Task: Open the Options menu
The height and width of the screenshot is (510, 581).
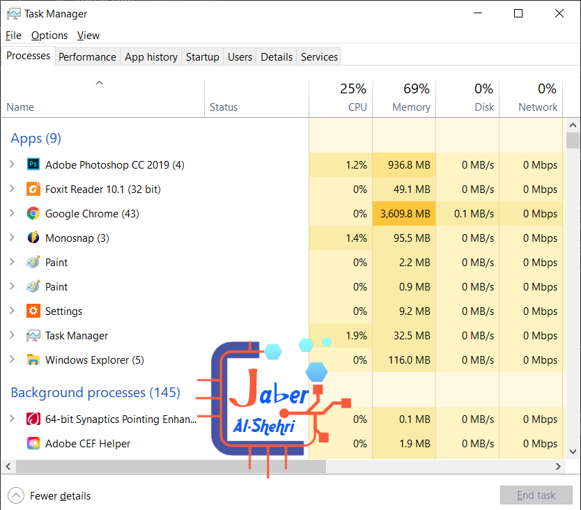Action: click(x=49, y=36)
